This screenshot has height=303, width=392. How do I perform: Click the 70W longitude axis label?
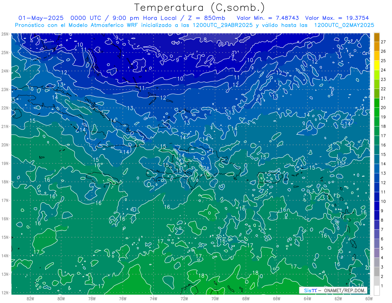pos(215,298)
